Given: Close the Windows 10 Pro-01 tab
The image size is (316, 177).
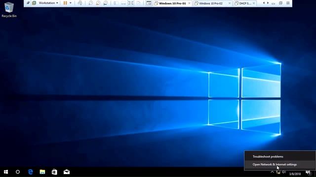Looking at the screenshot, I should click(190, 3).
